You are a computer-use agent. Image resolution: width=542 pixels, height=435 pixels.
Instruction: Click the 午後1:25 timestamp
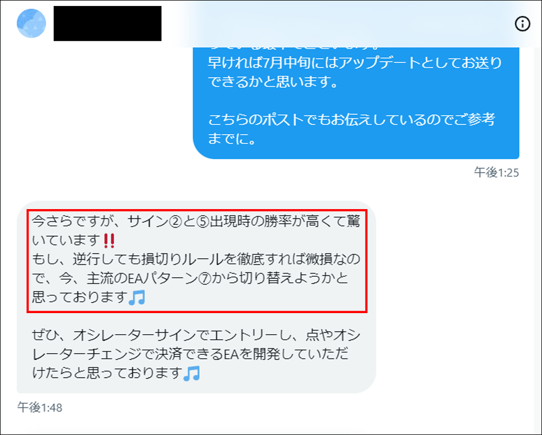point(496,172)
